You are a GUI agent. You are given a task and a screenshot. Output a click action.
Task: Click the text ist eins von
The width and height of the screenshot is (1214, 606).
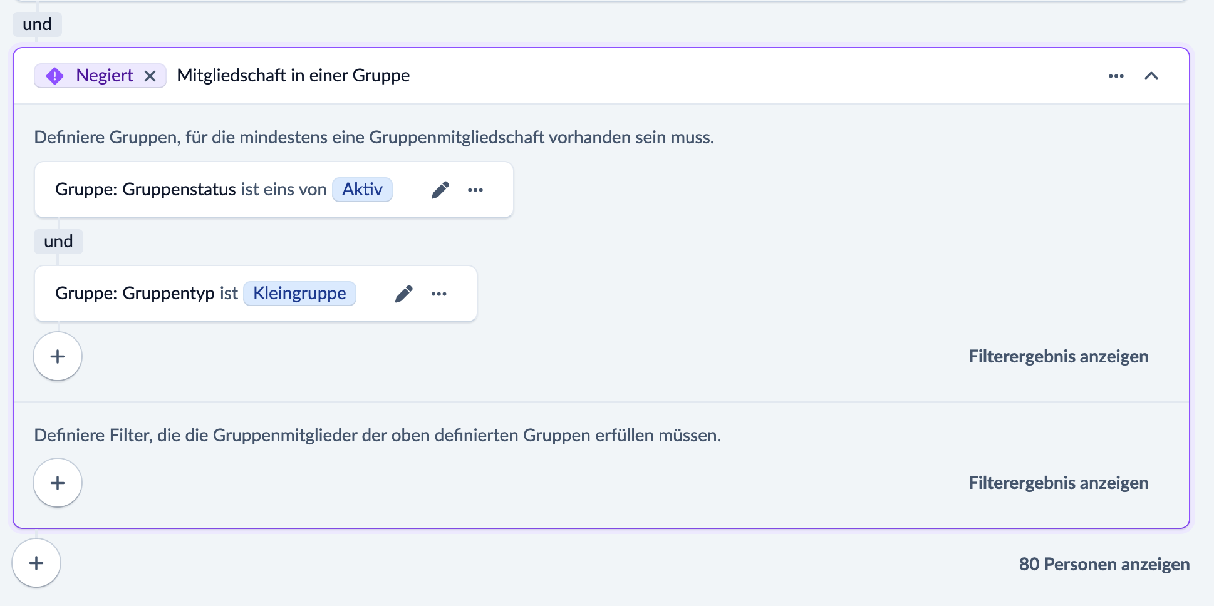point(283,189)
